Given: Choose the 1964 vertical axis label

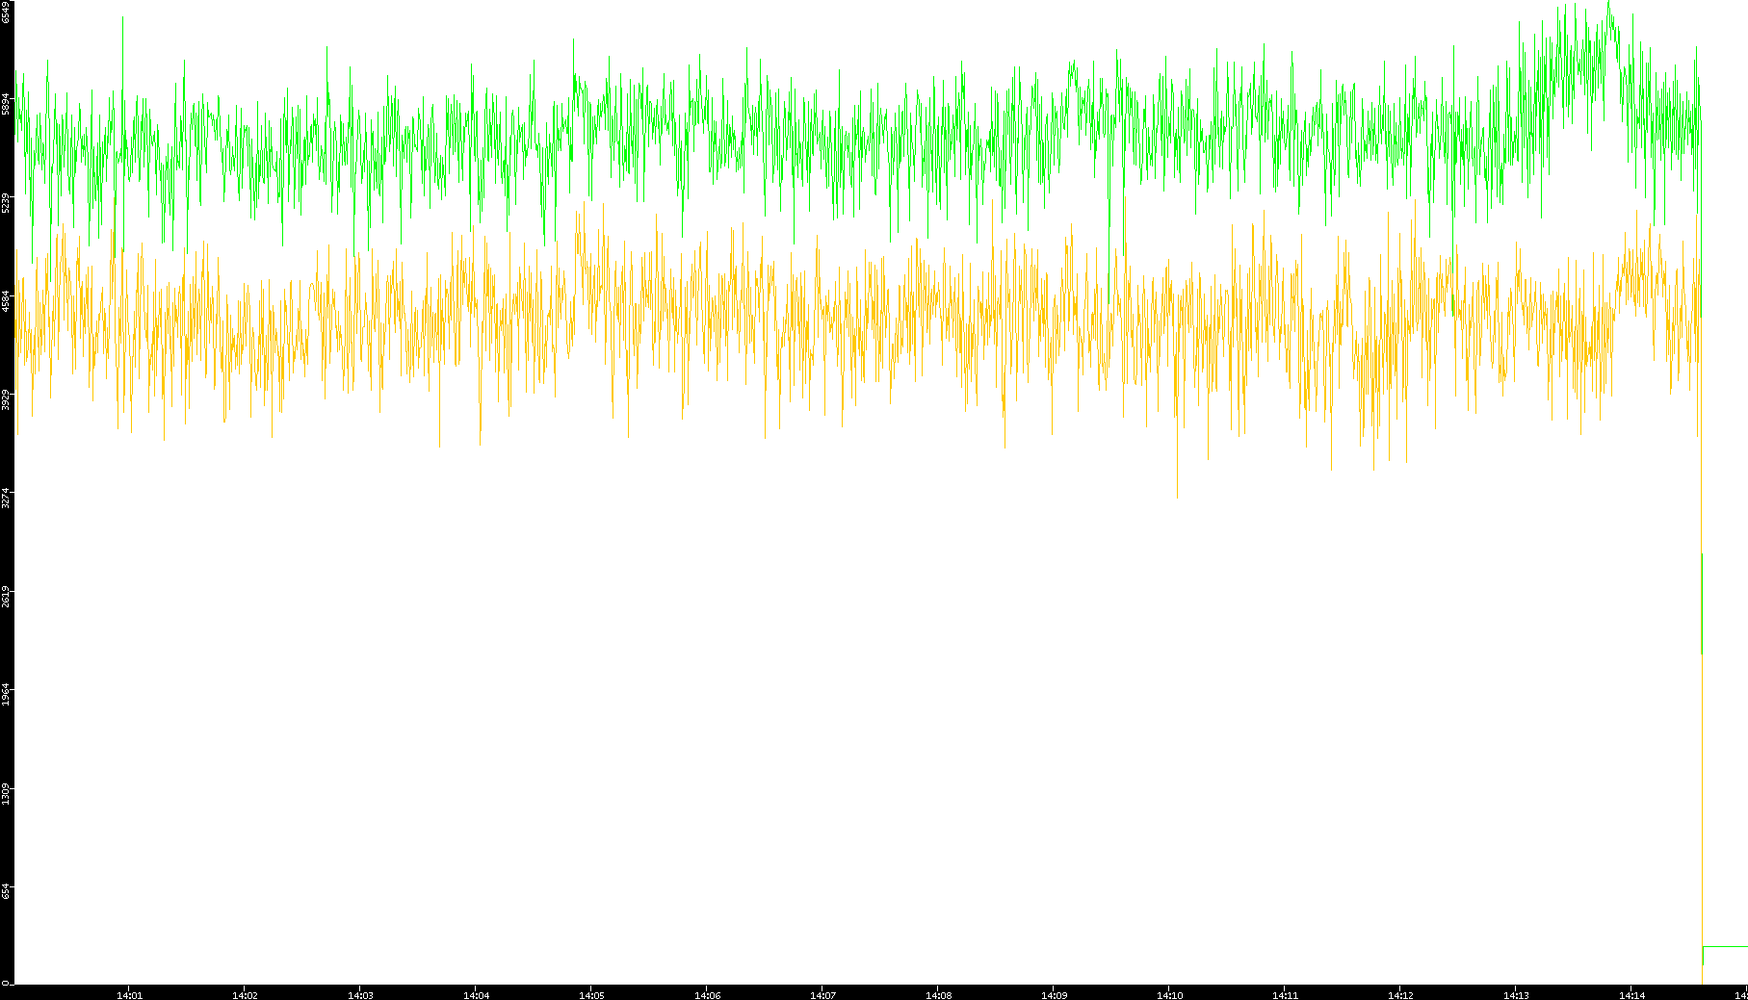Looking at the screenshot, I should point(6,694).
